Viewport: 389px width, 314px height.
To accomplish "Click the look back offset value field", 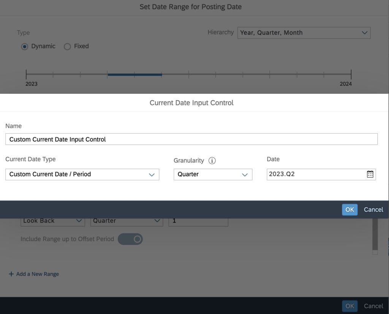I will click(198, 221).
